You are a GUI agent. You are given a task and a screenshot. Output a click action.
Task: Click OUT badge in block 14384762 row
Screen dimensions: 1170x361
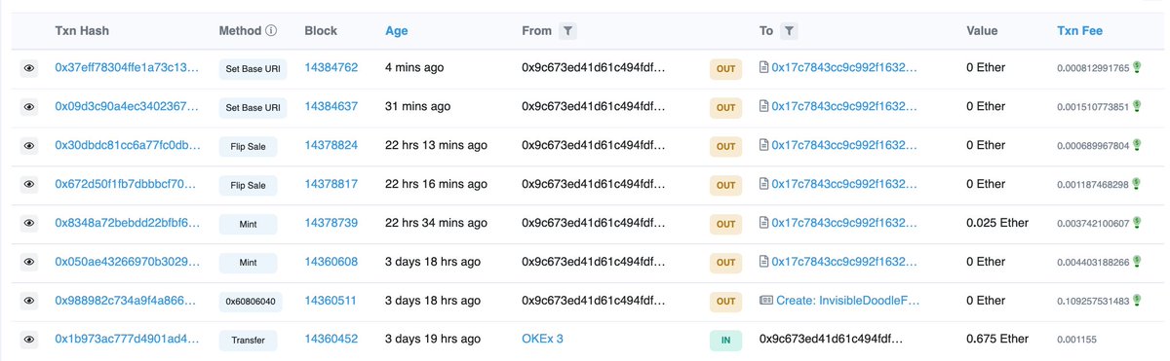coord(725,69)
